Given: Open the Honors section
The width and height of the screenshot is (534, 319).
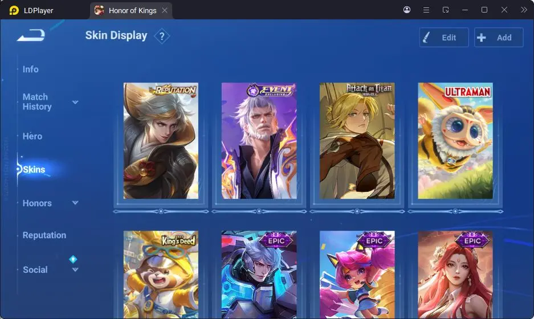Looking at the screenshot, I should pyautogui.click(x=37, y=203).
